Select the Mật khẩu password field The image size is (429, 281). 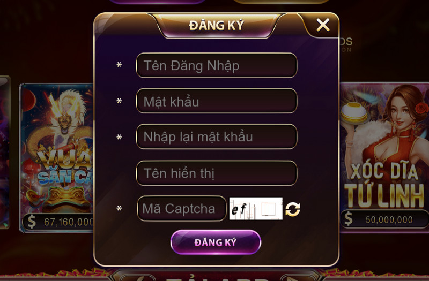(217, 101)
